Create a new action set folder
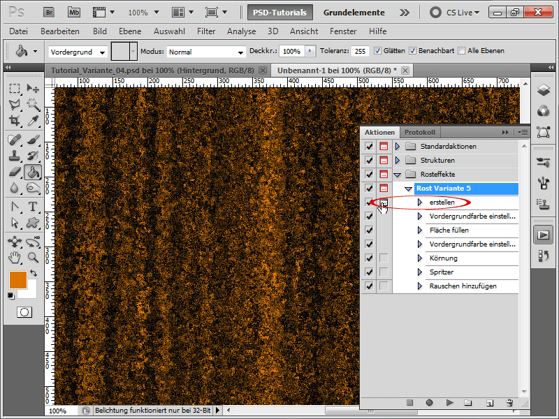 tap(468, 403)
